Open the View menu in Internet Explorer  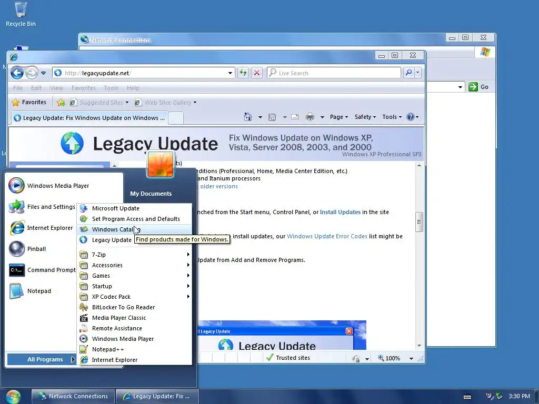tap(56, 88)
